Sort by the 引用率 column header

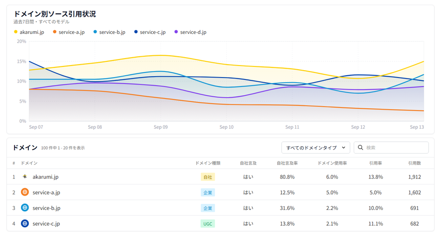376,163
